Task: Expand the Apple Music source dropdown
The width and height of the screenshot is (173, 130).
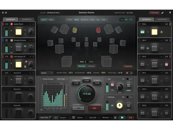Action: pyautogui.click(x=30, y=24)
